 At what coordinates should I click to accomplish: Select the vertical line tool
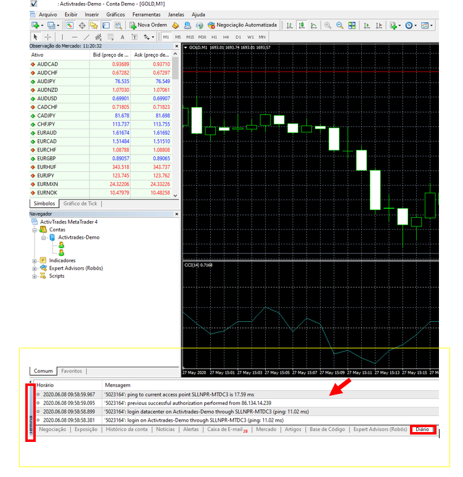(x=62, y=37)
